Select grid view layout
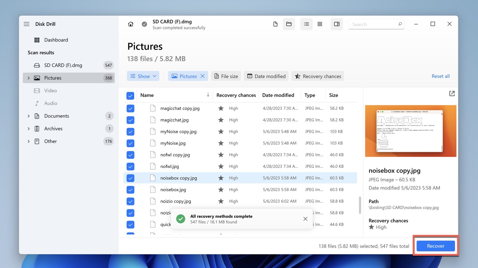478x268 pixels. pyautogui.click(x=320, y=24)
